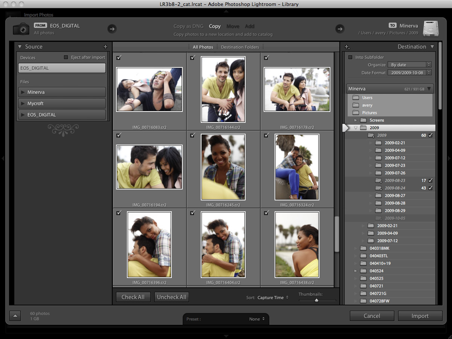Click the plus icon in Source panel header
This screenshot has width=452, height=339.
pos(105,47)
